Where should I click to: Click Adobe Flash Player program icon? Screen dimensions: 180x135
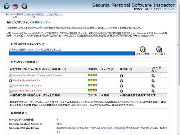[x=11, y=76]
